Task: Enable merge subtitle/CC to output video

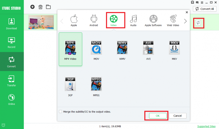Action: (60, 111)
